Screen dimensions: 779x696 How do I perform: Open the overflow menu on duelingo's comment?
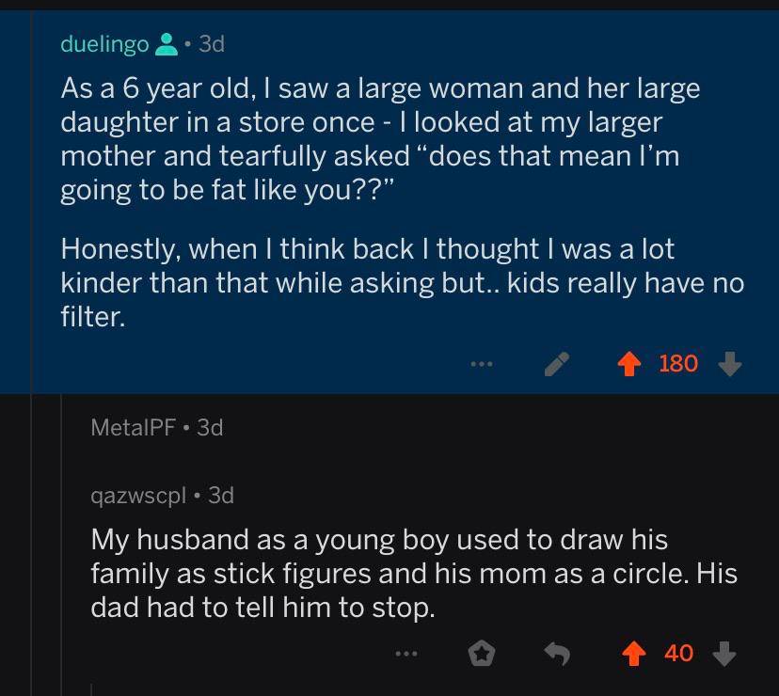tap(483, 364)
